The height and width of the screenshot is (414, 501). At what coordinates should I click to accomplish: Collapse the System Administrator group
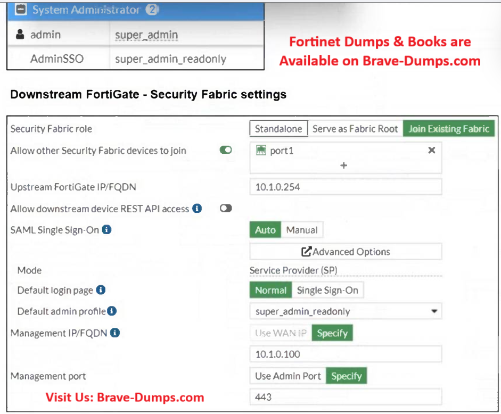[x=22, y=10]
